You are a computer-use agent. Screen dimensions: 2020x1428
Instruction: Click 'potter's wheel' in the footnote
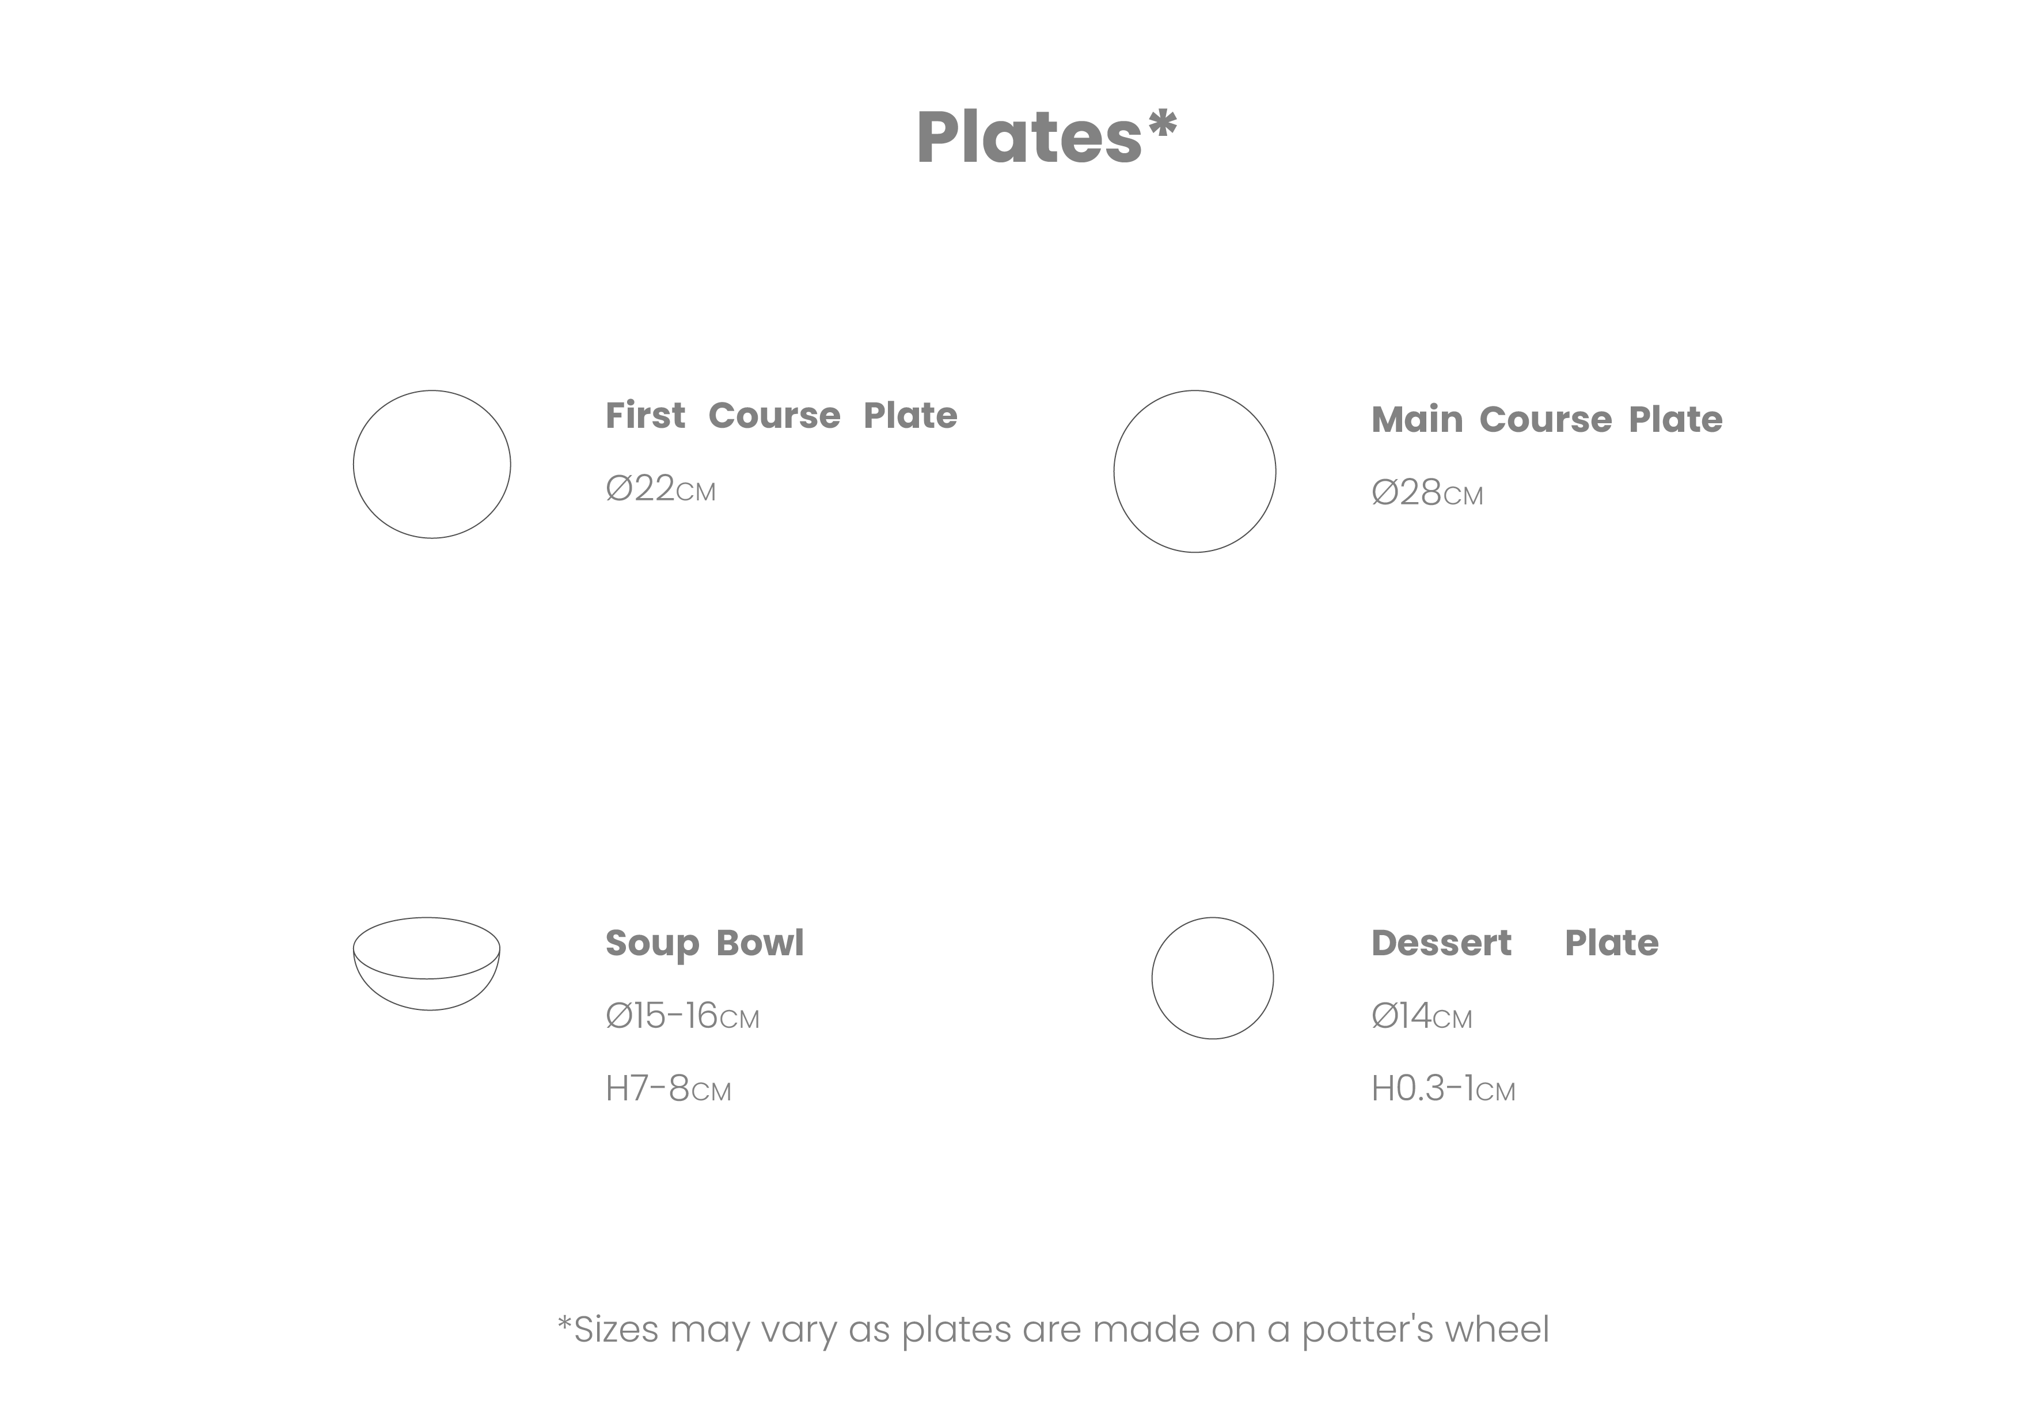click(x=1425, y=1330)
